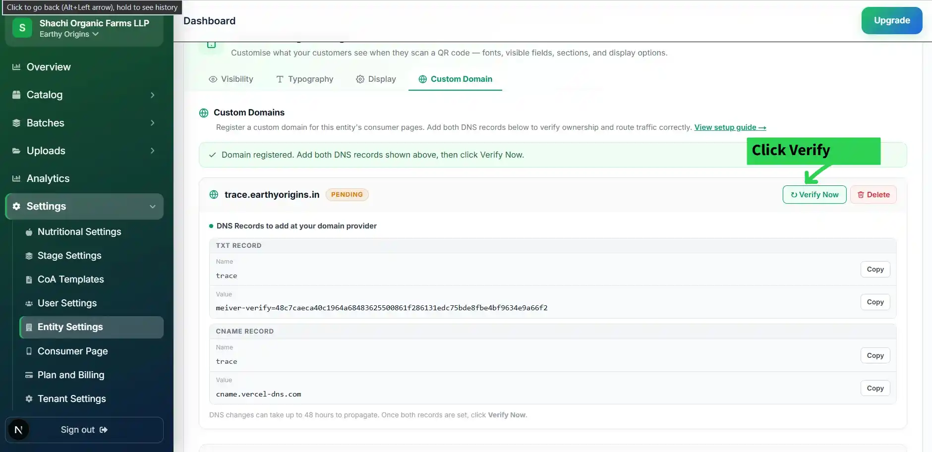The width and height of the screenshot is (932, 452).
Task: Open CoA Templates page
Action: [92, 280]
